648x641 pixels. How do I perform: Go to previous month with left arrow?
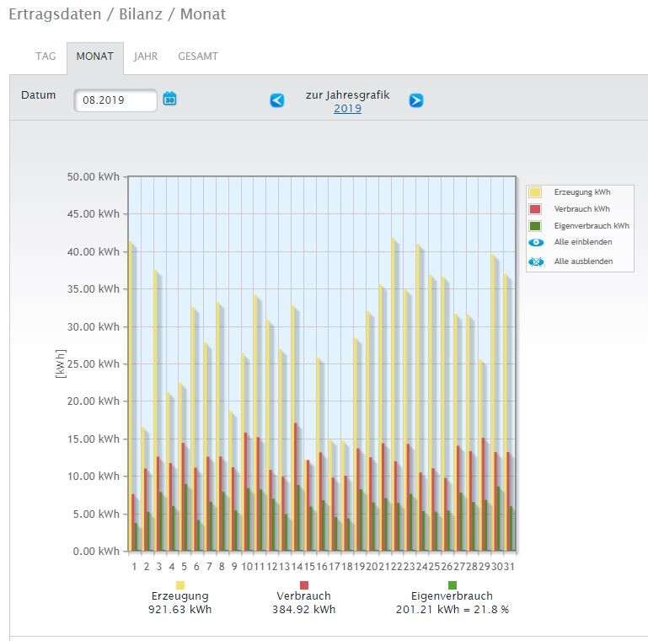(277, 100)
